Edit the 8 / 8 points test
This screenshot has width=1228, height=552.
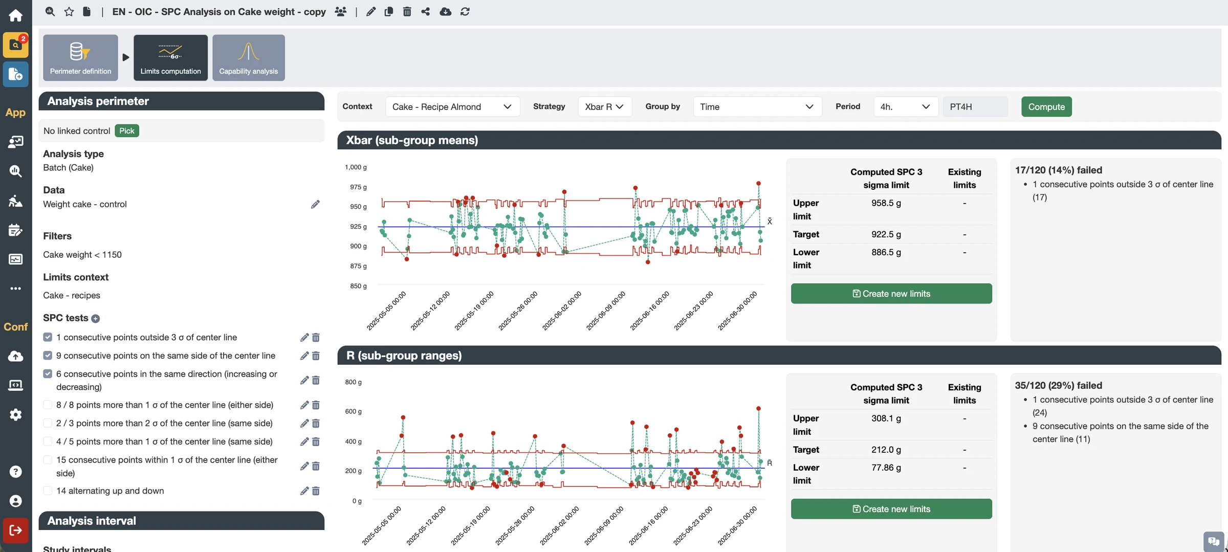(304, 405)
